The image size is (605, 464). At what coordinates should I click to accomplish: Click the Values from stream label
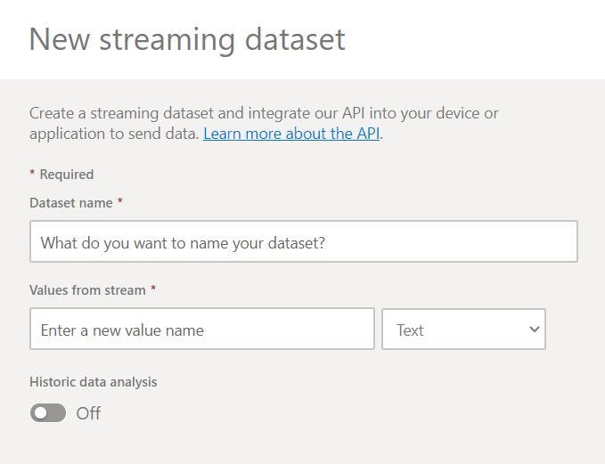(x=87, y=290)
